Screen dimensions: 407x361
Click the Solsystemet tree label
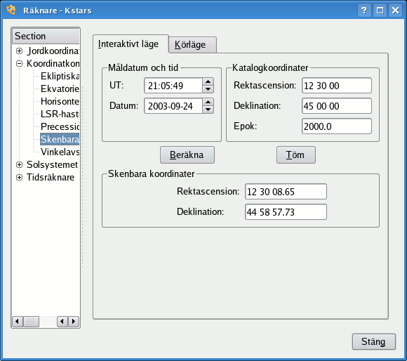52,164
